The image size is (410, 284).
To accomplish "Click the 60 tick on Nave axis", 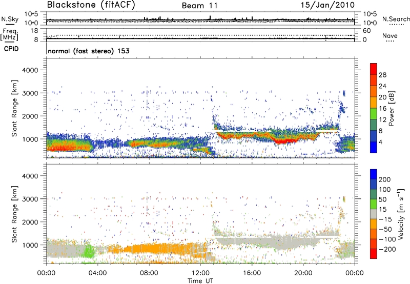I will pos(367,31).
